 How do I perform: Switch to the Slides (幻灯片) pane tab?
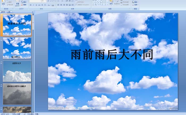(3, 12)
